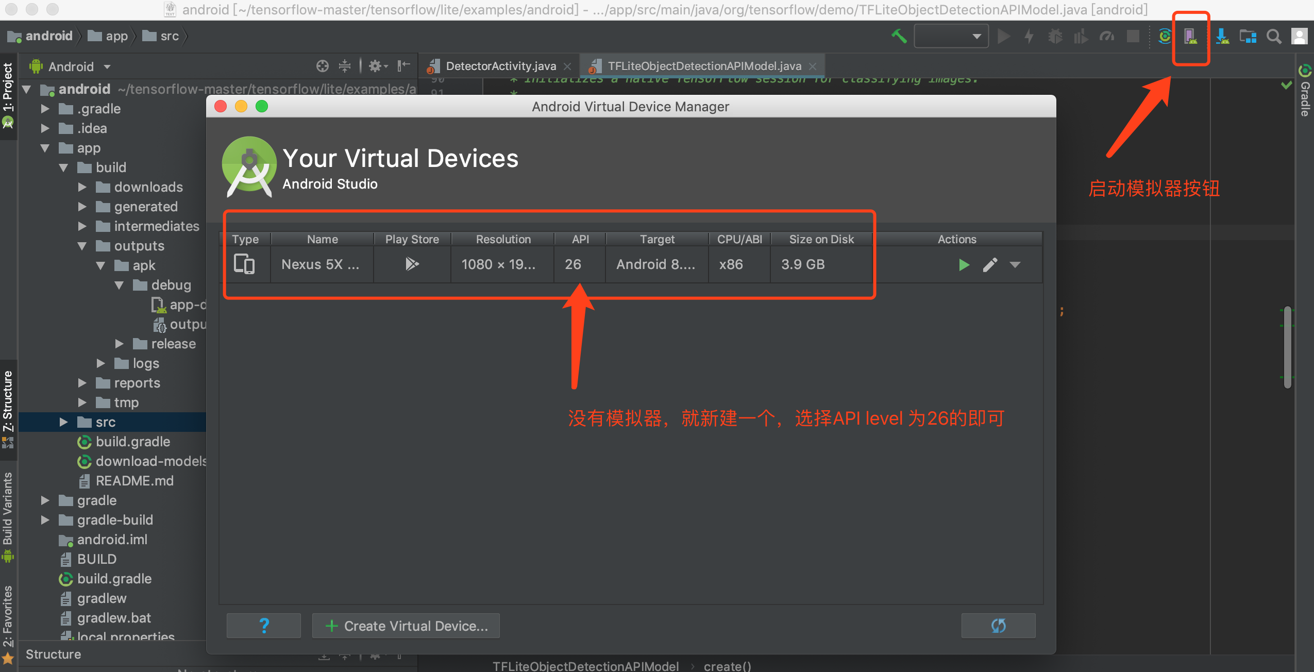Switch to DetectorActivity.java tab

pos(500,66)
